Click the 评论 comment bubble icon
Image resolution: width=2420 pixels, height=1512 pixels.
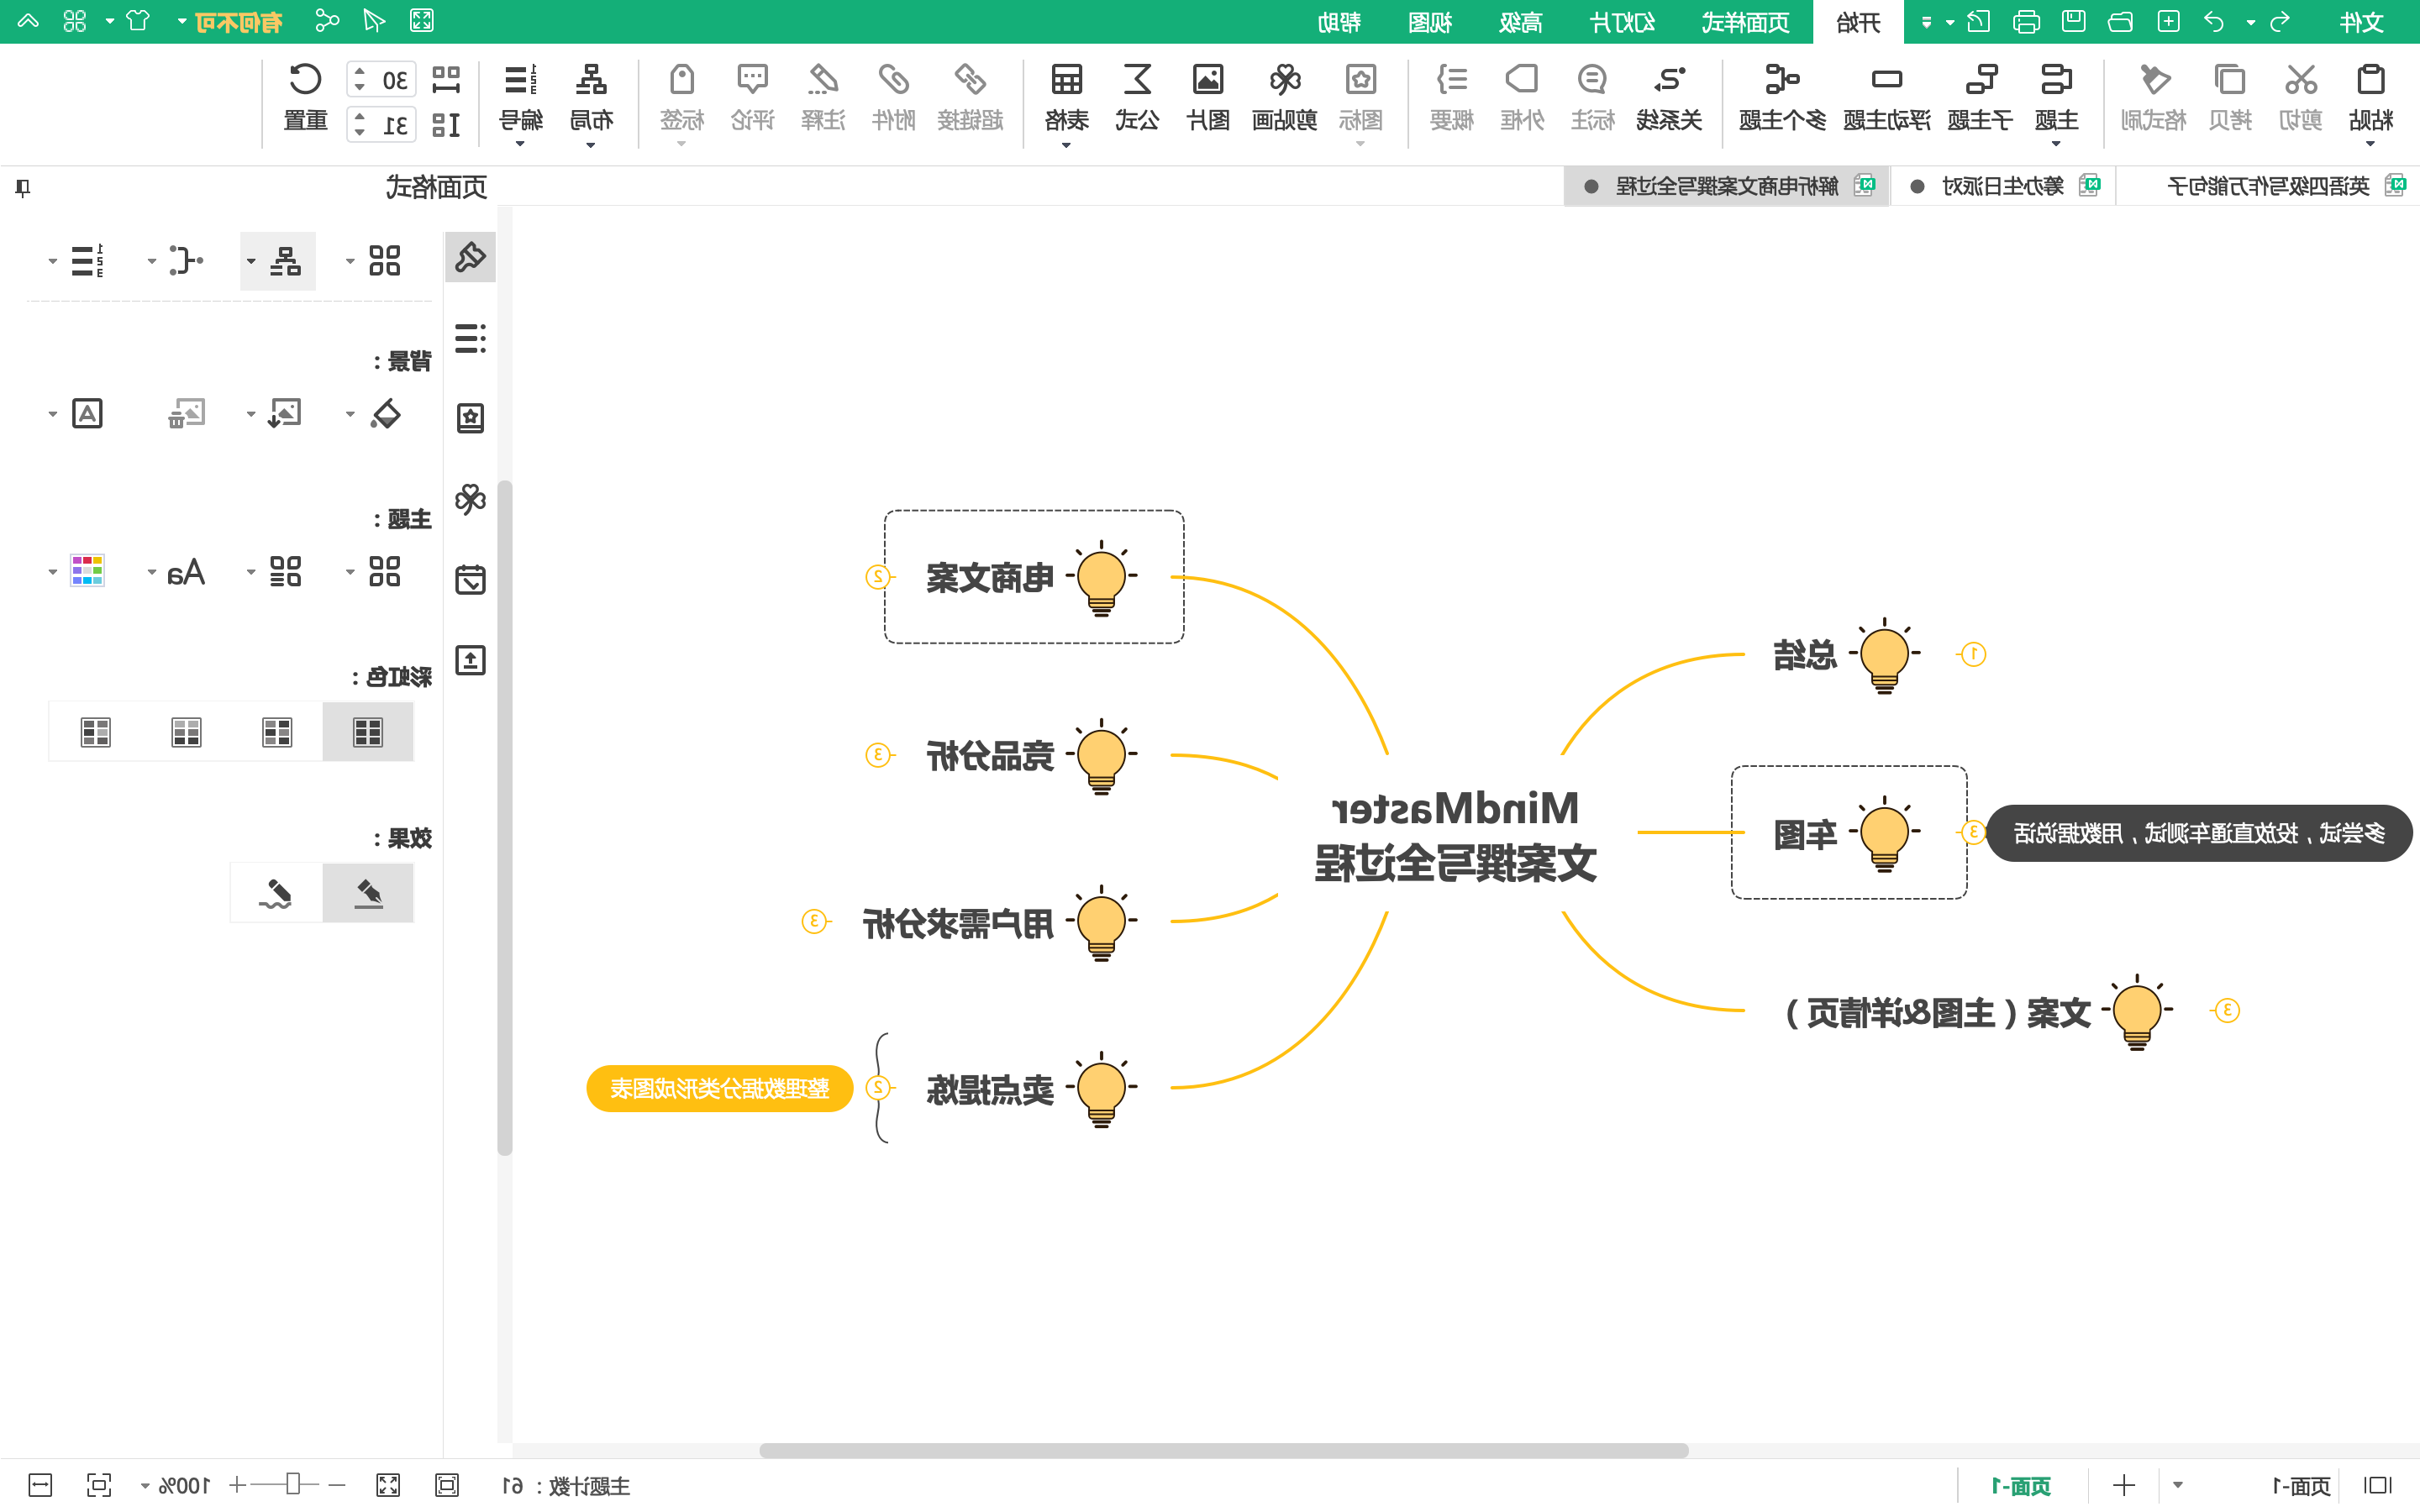point(752,80)
